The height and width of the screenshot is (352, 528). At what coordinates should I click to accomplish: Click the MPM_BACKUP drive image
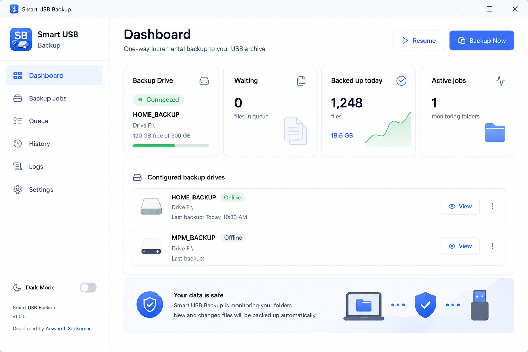tap(151, 246)
